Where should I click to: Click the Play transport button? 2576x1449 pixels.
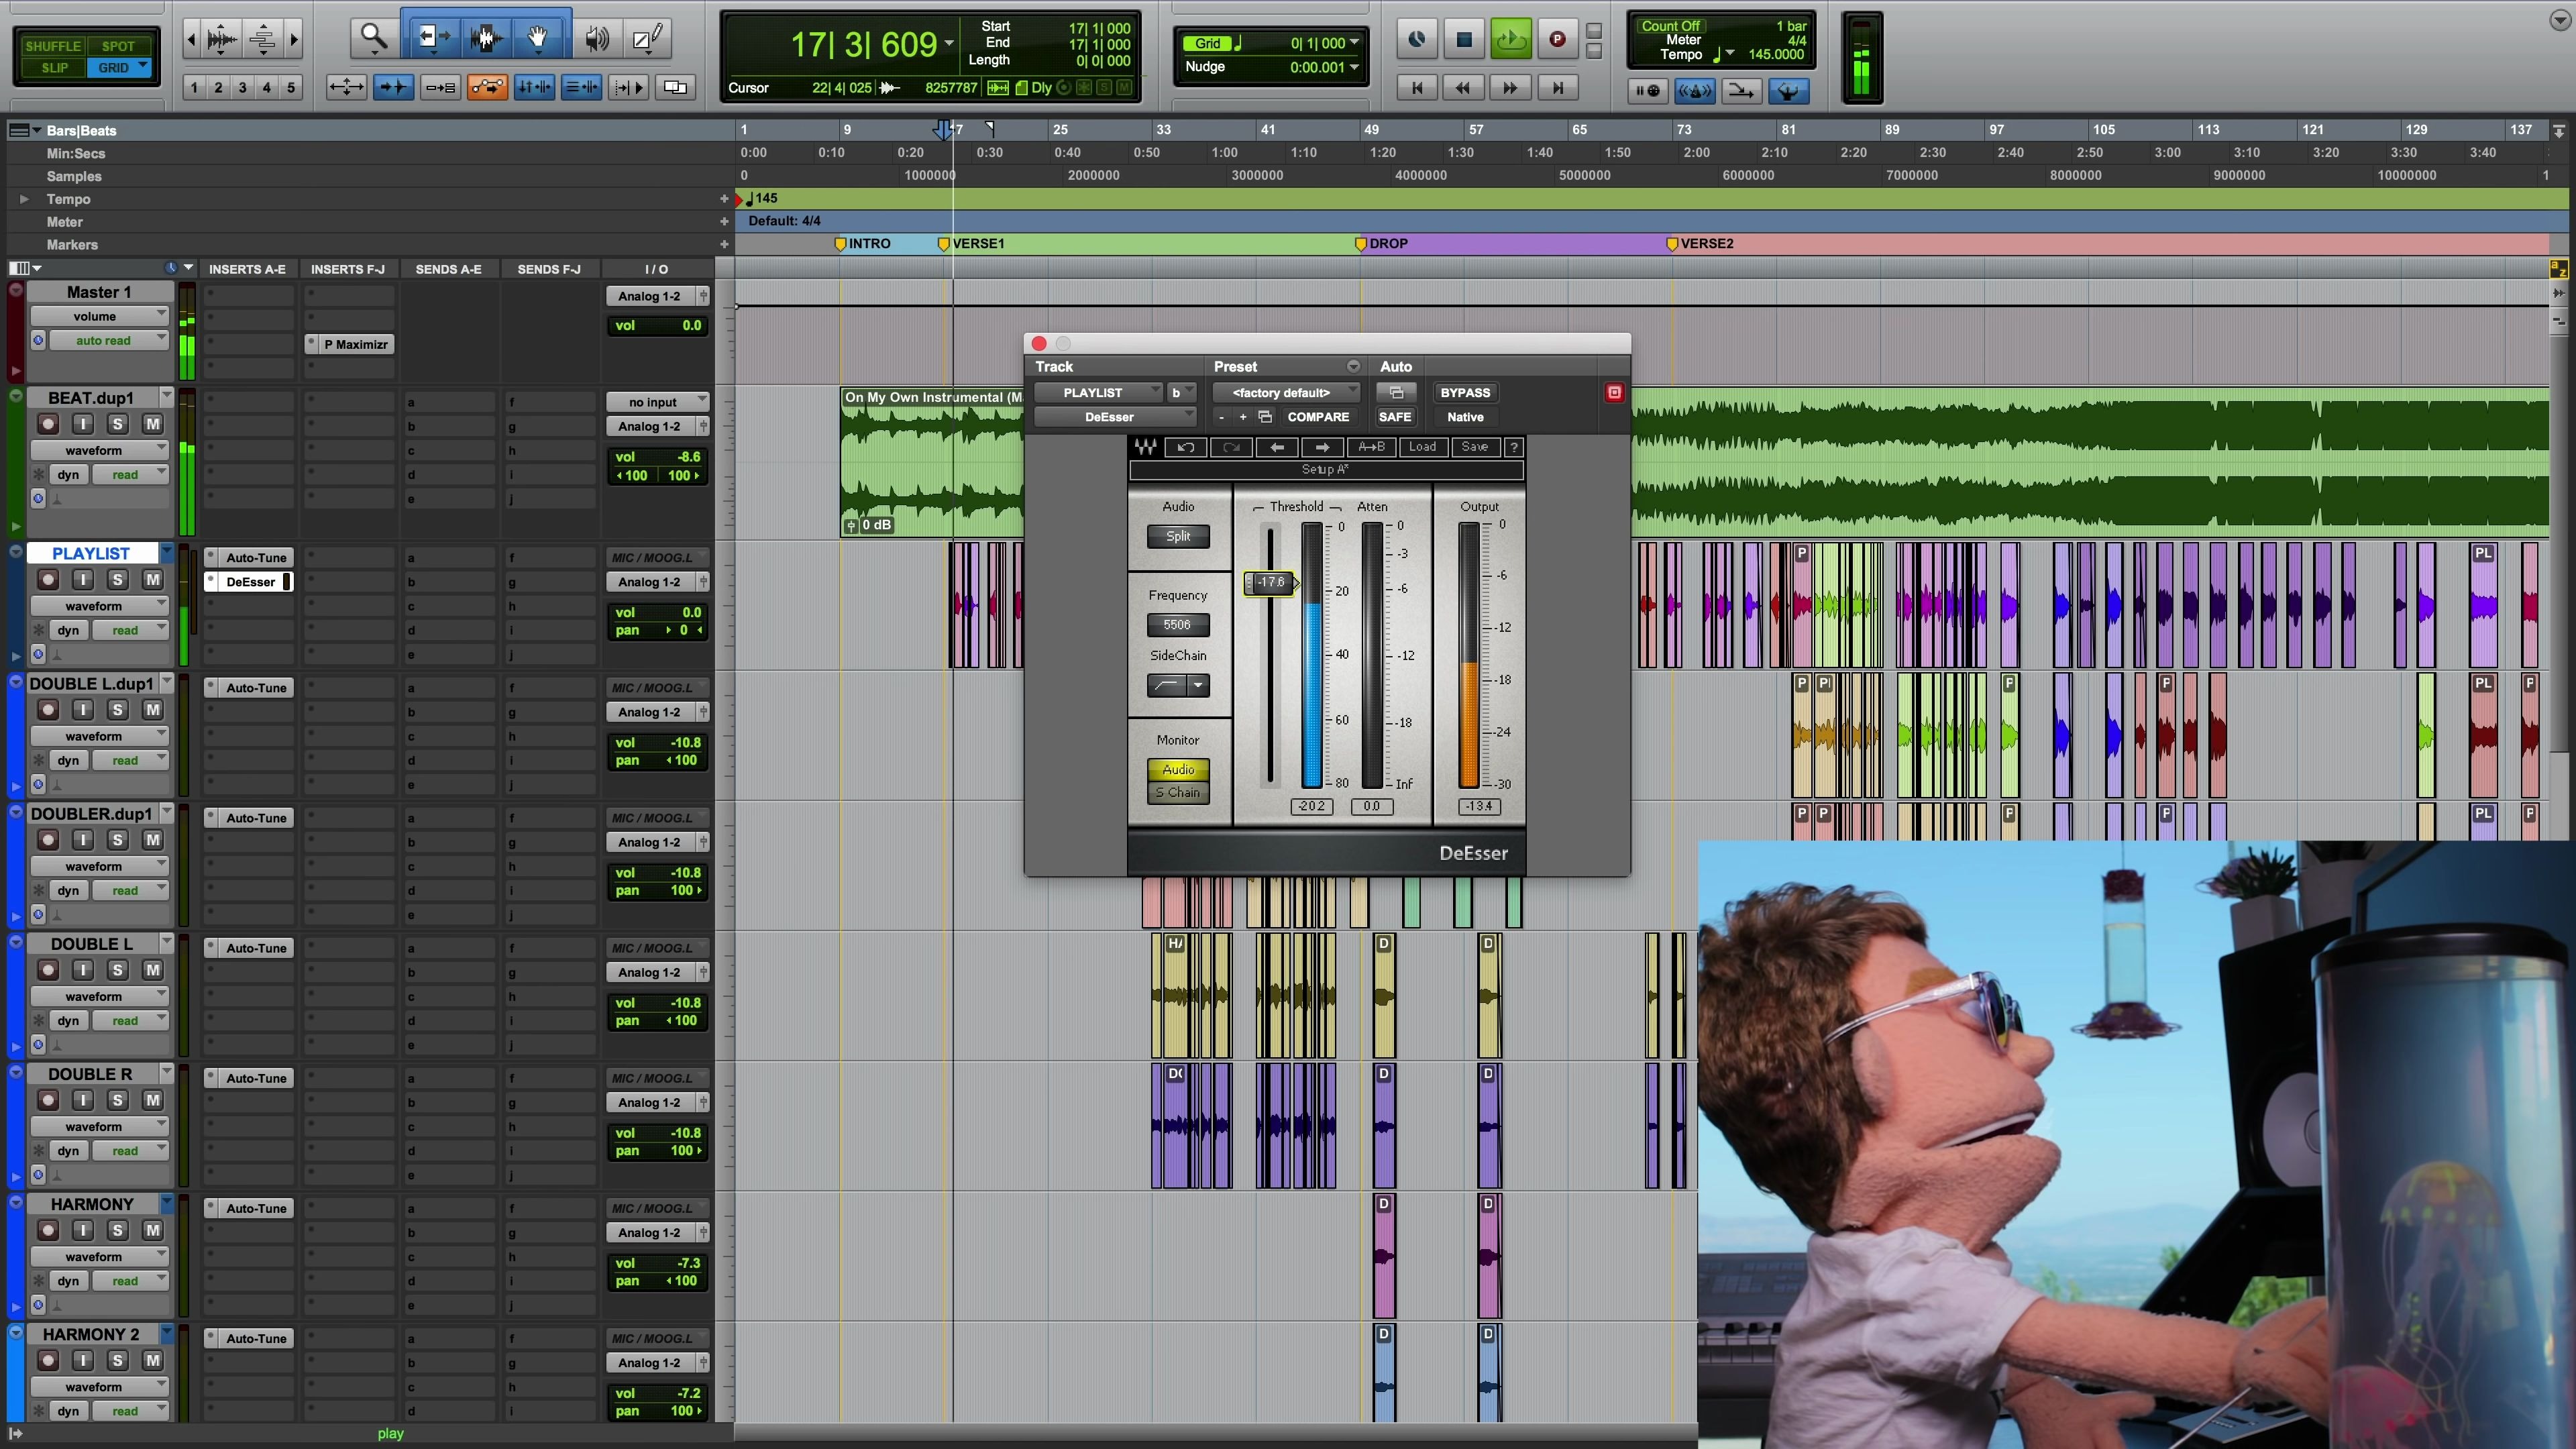click(x=1510, y=39)
